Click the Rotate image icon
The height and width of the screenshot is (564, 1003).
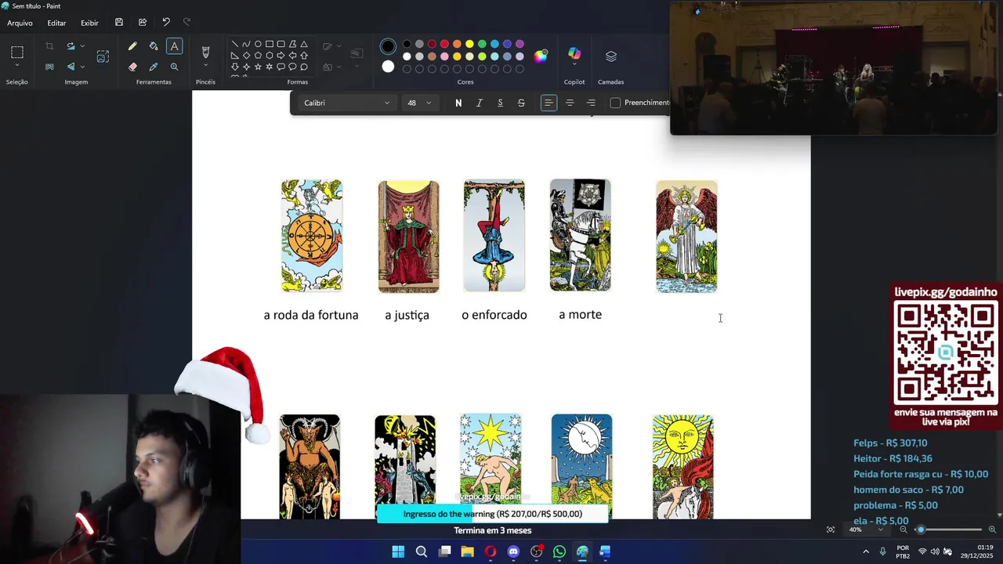coord(71,47)
